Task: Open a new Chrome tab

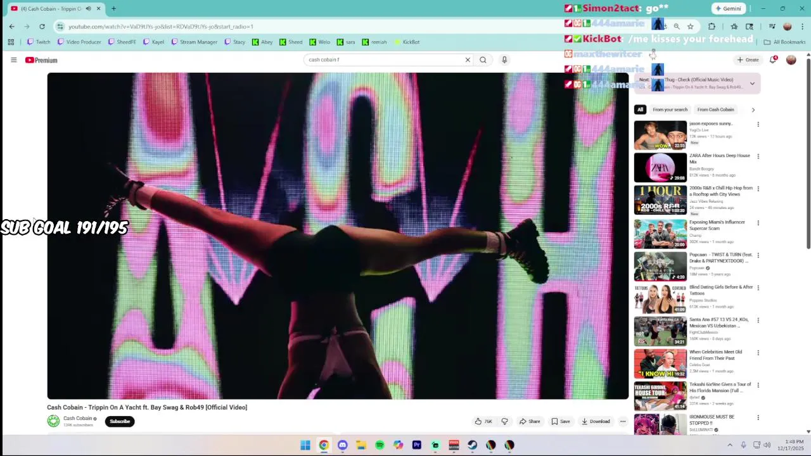Action: pos(113,8)
